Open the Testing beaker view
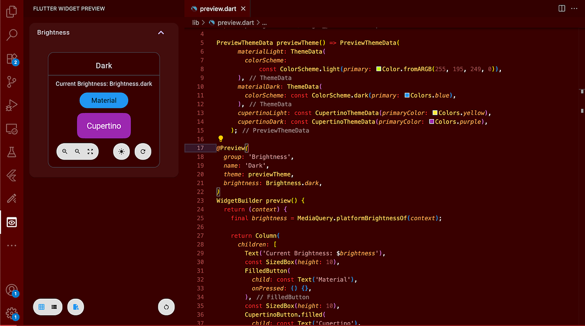Screen dimensions: 585x326 click(x=11, y=151)
